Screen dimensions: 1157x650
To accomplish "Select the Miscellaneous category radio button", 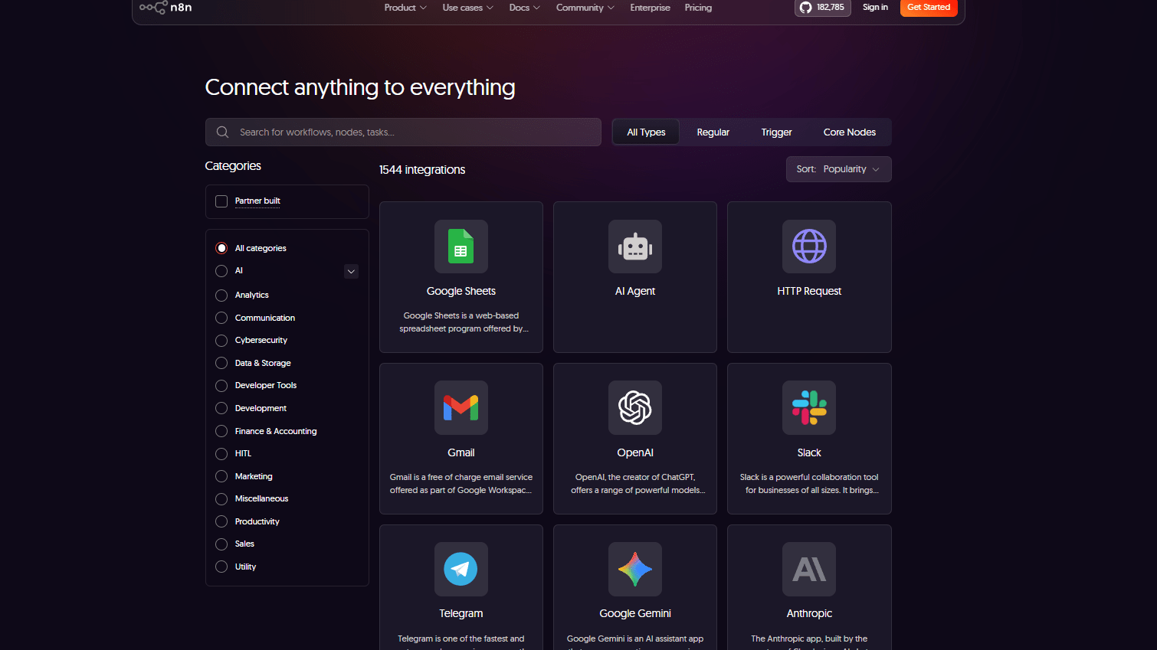I will (x=221, y=499).
